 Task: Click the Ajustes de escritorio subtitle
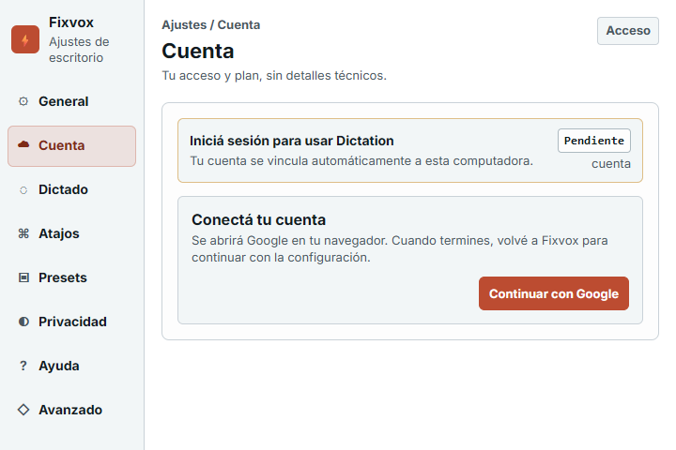[x=79, y=50]
